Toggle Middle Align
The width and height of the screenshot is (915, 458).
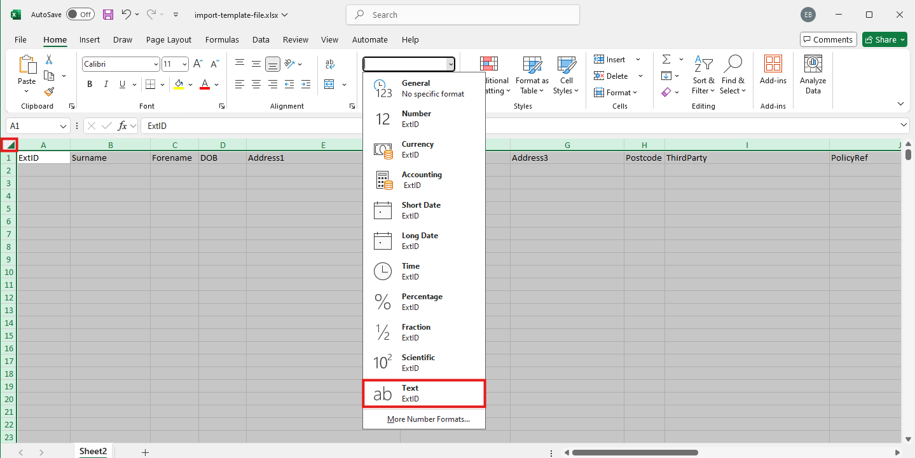coord(256,64)
